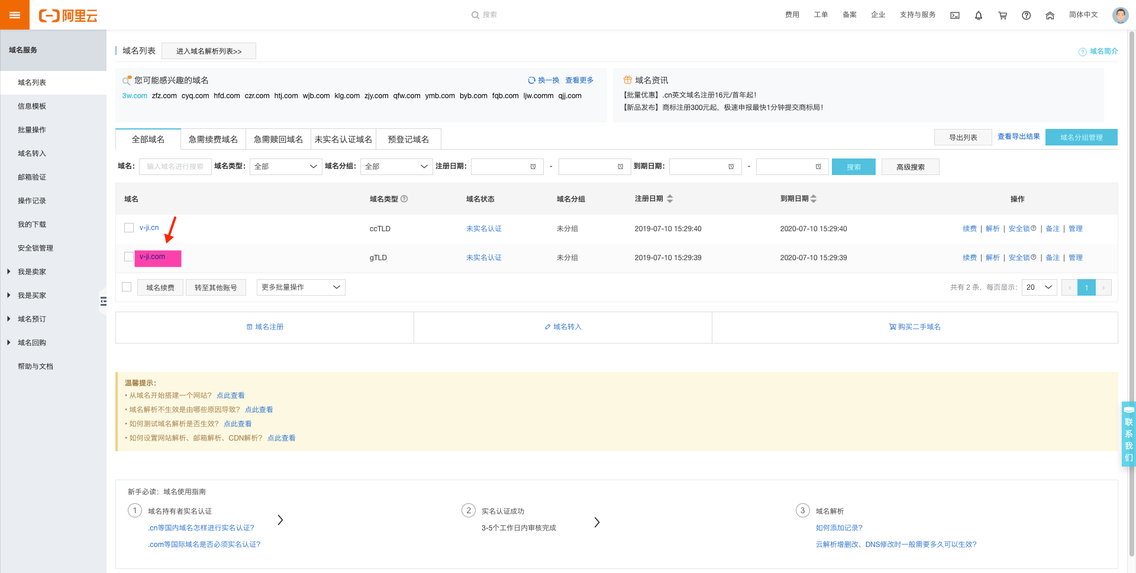Click the blue 搜索 button
Viewport: 1136px width, 573px height.
pos(853,167)
